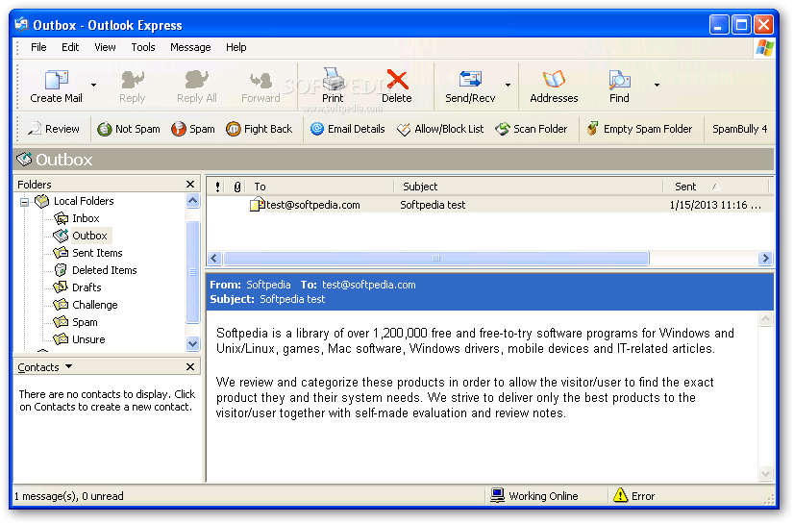Screen dimensions: 794x524
Task: Select the Drafts folder
Action: [x=87, y=287]
